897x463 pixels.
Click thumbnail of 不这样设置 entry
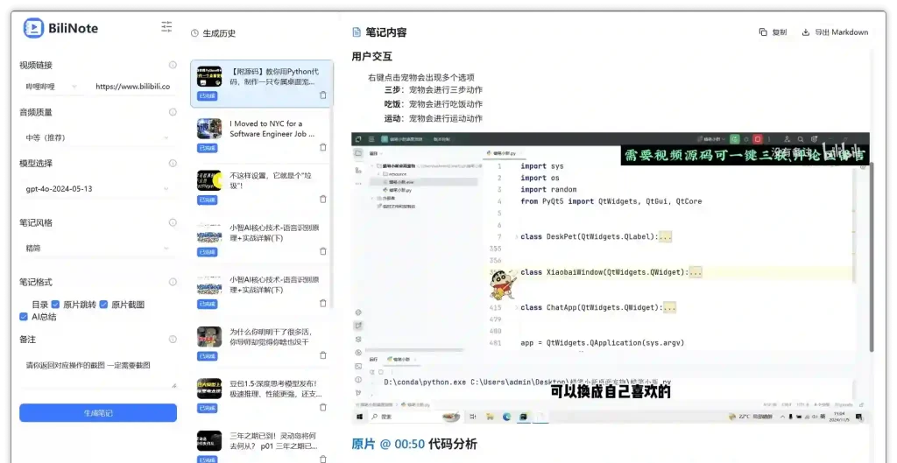pyautogui.click(x=209, y=180)
